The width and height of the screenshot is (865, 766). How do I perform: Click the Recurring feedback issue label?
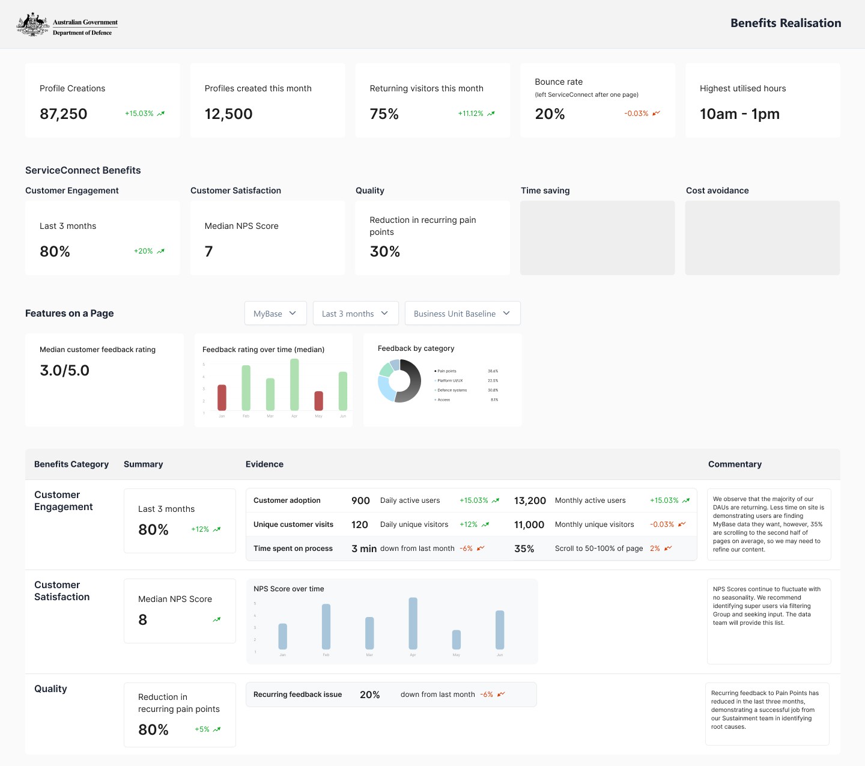coord(297,695)
